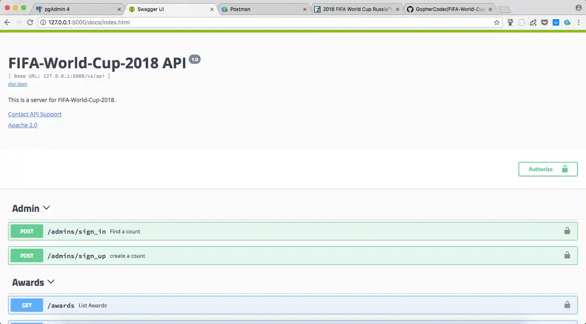586x324 pixels.
Task: Switch to the Postman tab
Action: (260, 9)
